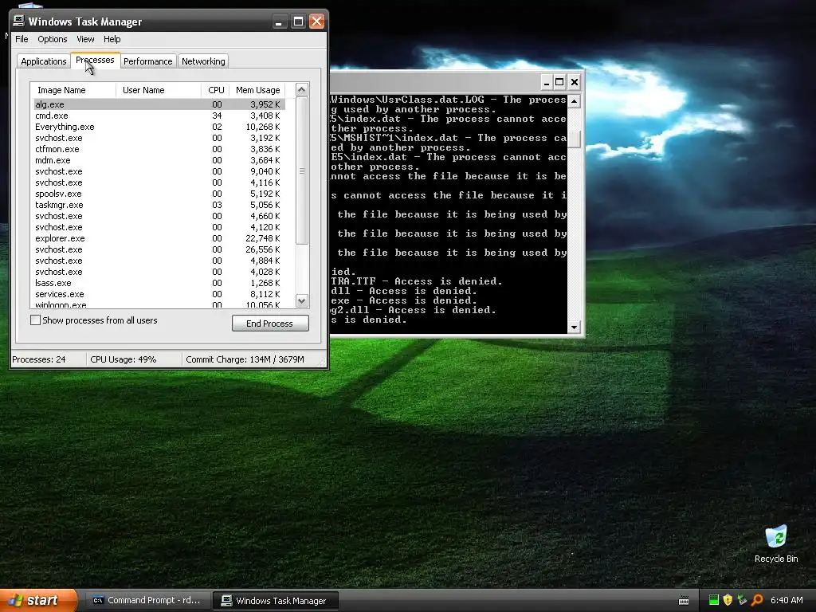Click the 22,748 K memory value
816x612 pixels.
click(263, 238)
